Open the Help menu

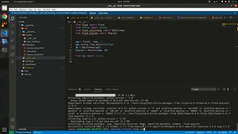(54, 9)
